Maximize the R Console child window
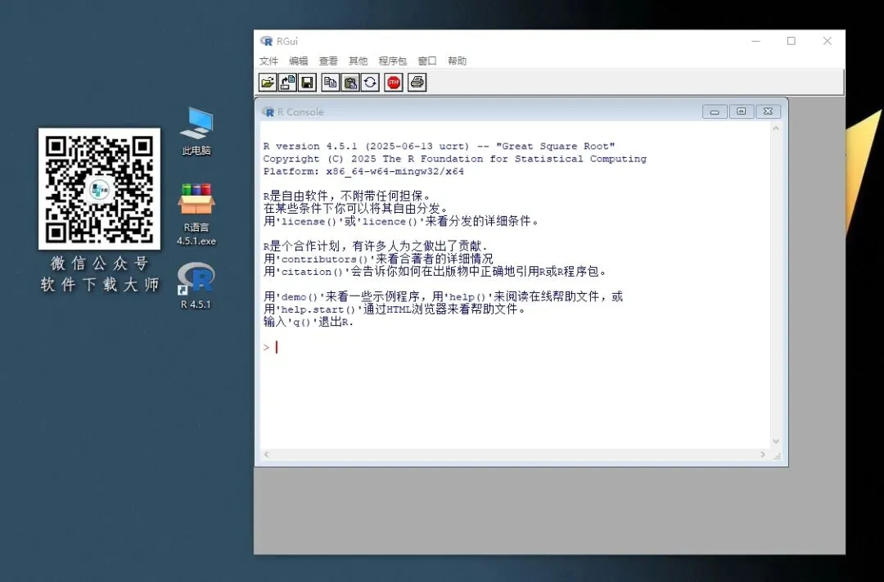Screen dimensions: 884x582 [x=742, y=111]
